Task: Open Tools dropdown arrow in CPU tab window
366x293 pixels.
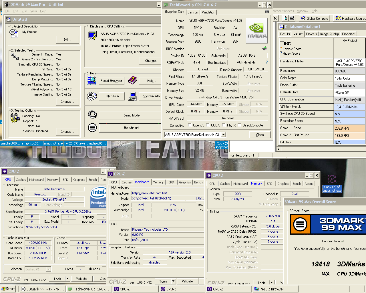Action: 67,279
